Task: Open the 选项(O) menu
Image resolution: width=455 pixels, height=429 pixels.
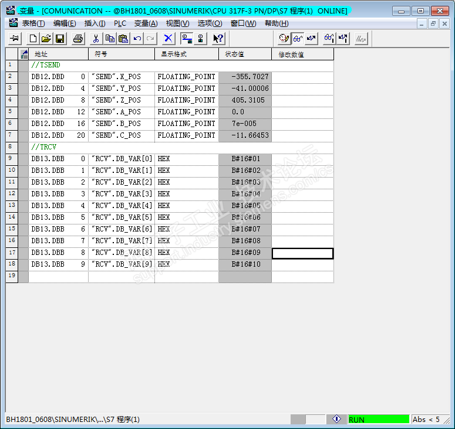Action: [210, 23]
